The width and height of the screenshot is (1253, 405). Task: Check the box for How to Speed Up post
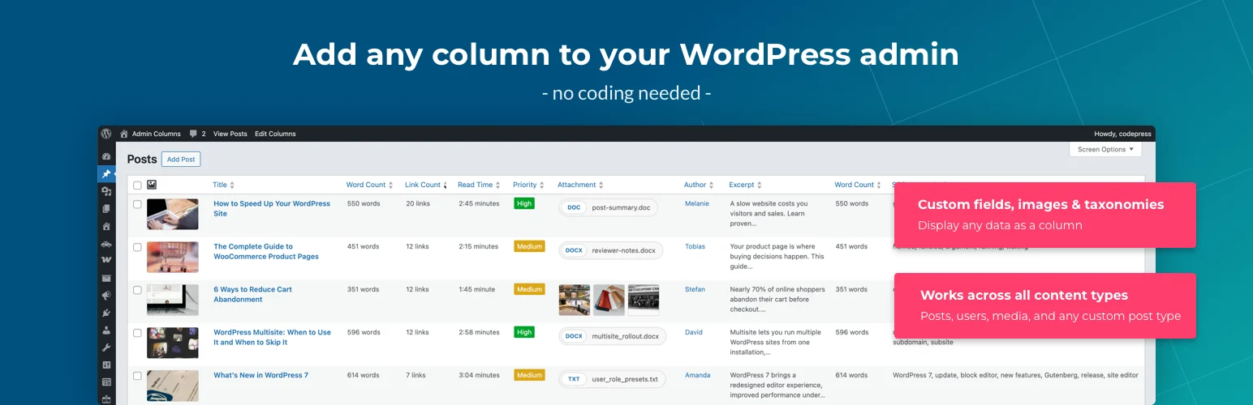[137, 204]
